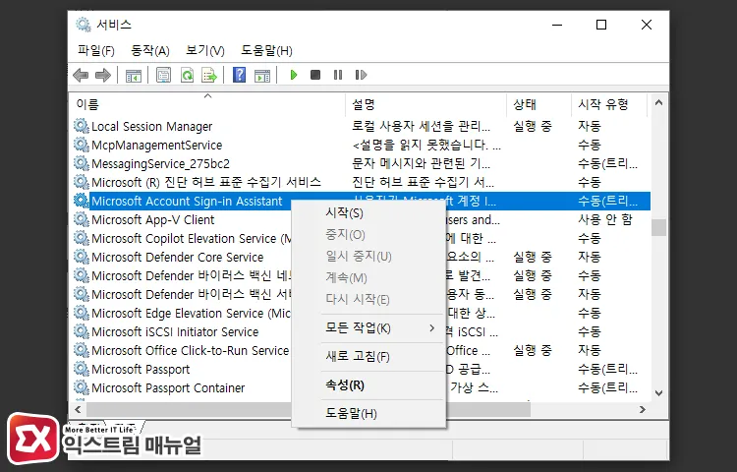The width and height of the screenshot is (737, 472).
Task: Click gear icon of Microsoft App-V Client
Action: click(82, 219)
